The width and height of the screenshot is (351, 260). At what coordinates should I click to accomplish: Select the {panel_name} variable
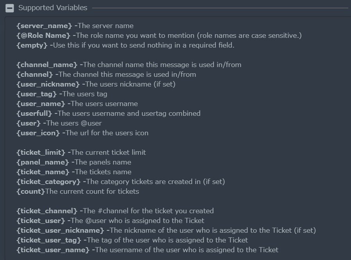pyautogui.click(x=43, y=162)
